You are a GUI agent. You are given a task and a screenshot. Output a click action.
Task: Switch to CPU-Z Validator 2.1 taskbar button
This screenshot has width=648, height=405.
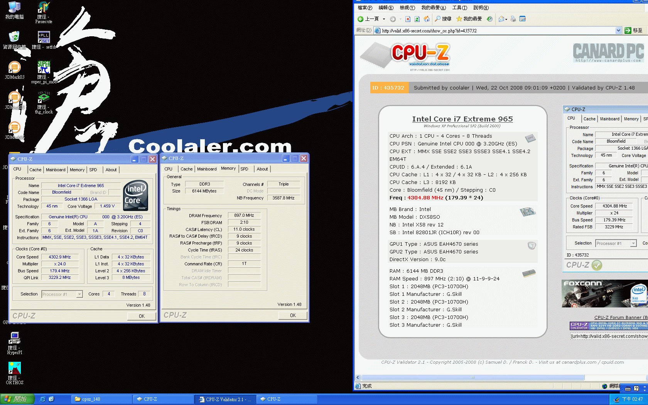pos(225,399)
